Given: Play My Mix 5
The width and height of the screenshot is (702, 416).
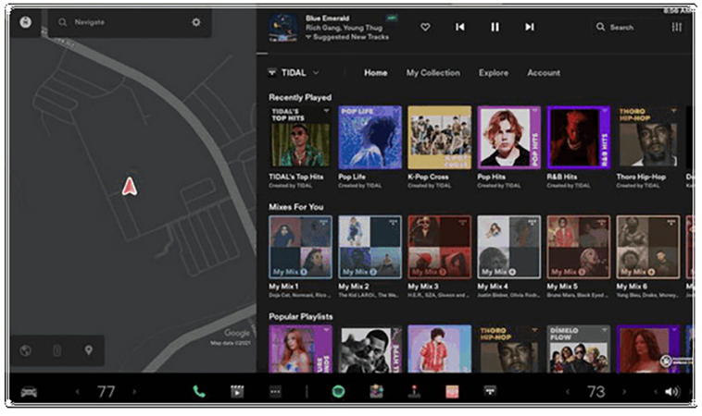Looking at the screenshot, I should [579, 247].
